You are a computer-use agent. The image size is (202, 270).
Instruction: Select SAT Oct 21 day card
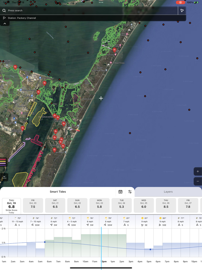tap(55, 205)
